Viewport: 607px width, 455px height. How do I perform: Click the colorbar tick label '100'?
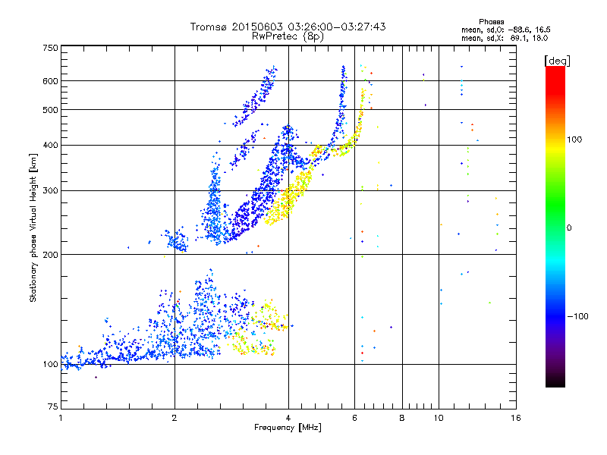(575, 140)
